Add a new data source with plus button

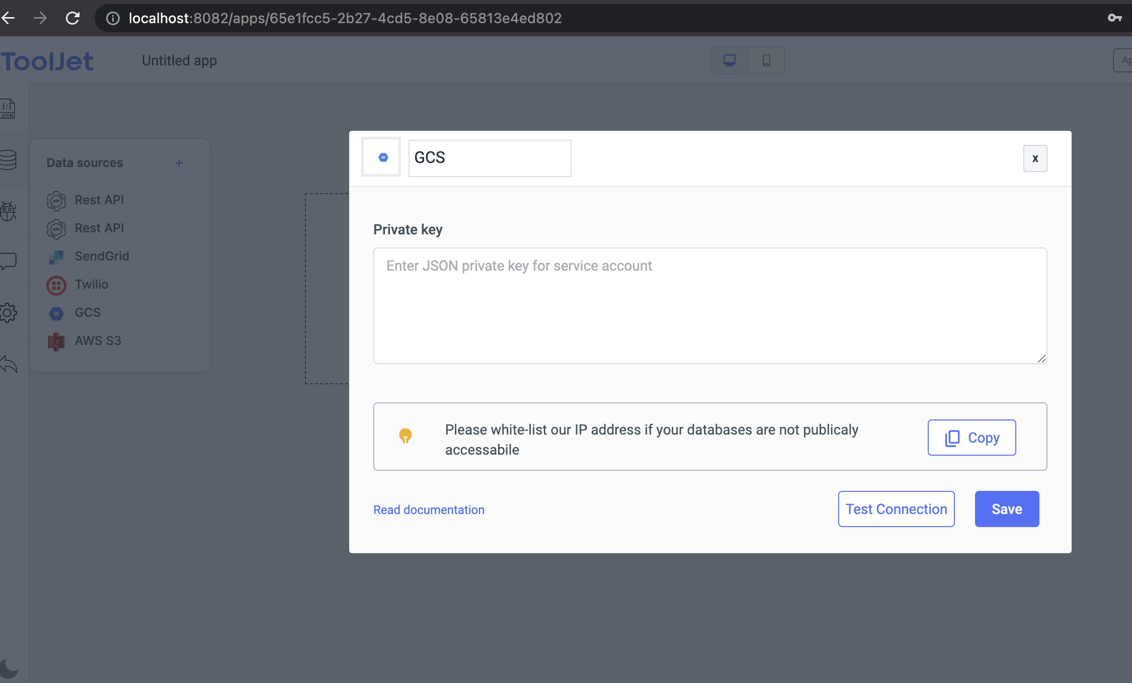click(x=179, y=162)
